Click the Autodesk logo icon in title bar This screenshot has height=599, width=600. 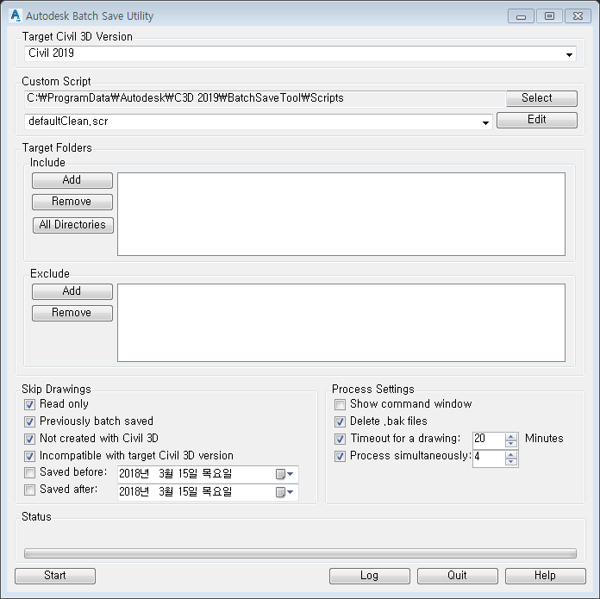pos(15,16)
